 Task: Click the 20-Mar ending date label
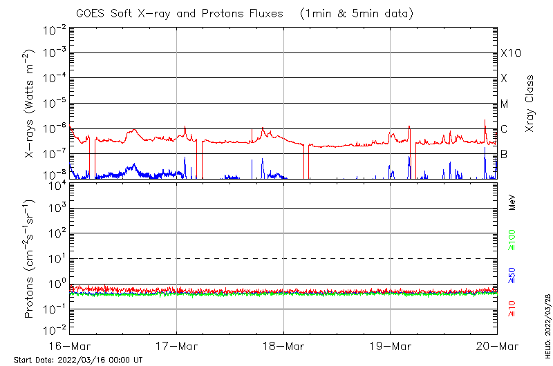pyautogui.click(x=496, y=345)
